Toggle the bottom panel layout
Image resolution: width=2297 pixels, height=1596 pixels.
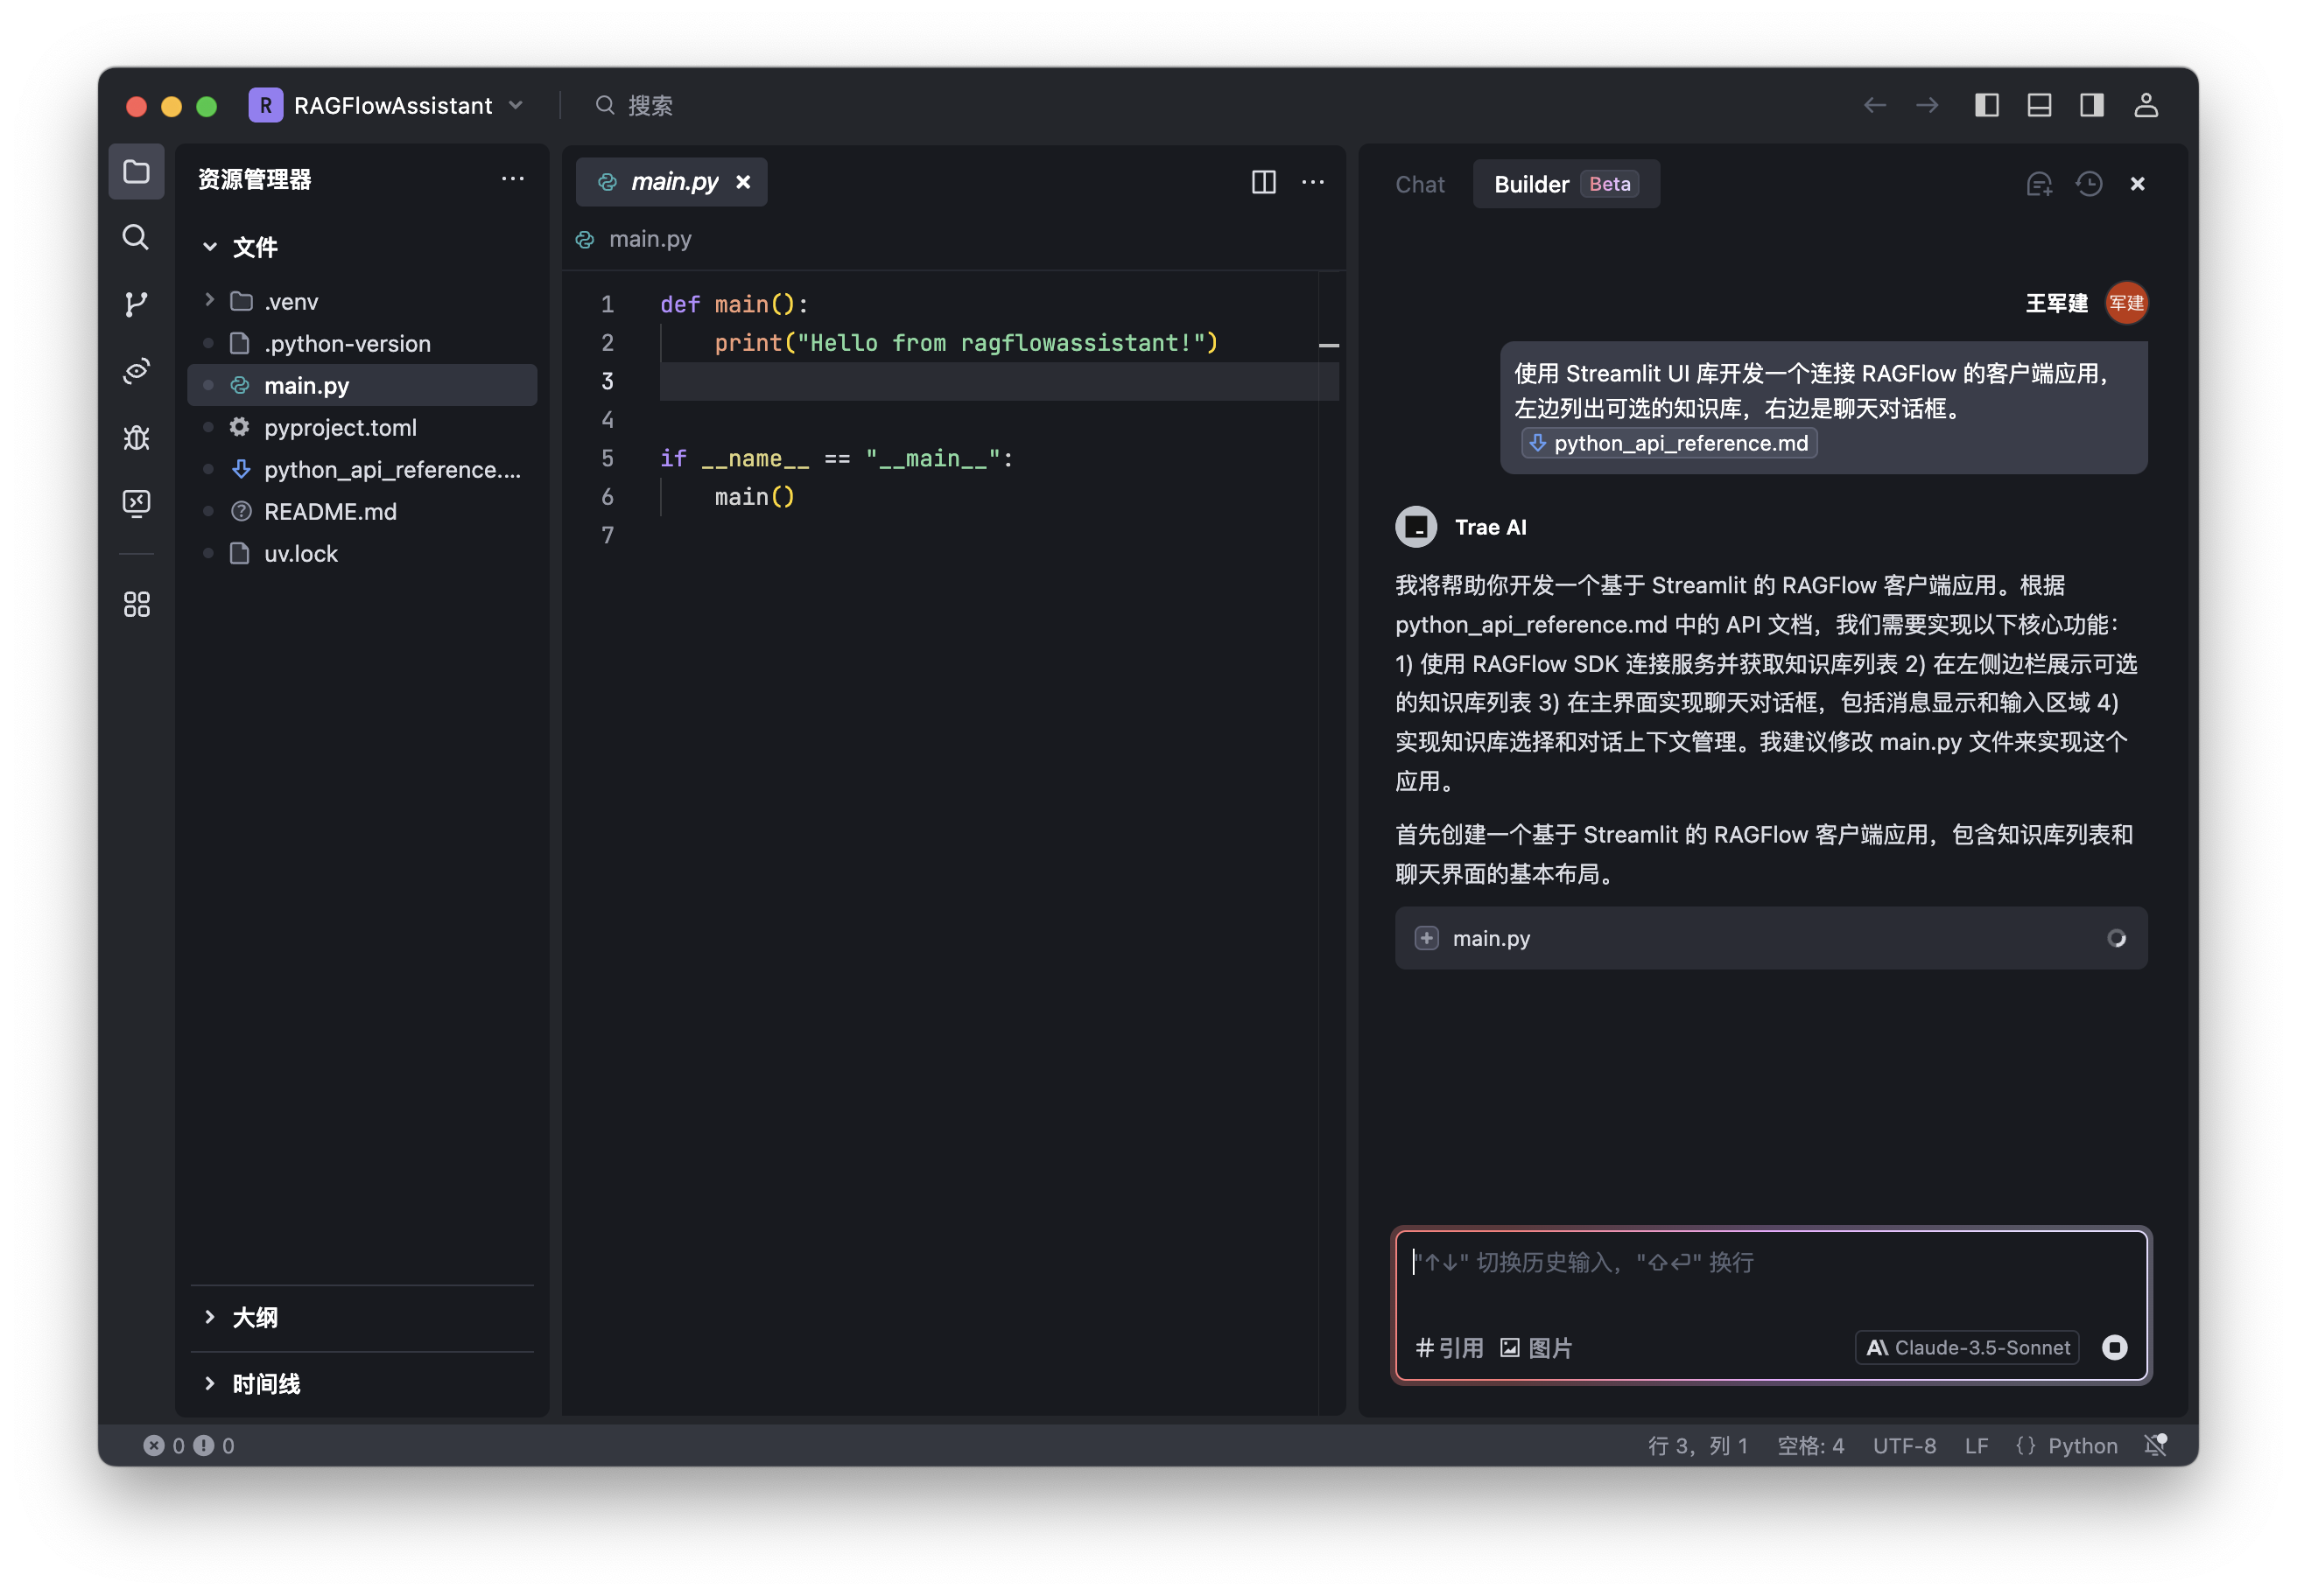pos(2039,106)
